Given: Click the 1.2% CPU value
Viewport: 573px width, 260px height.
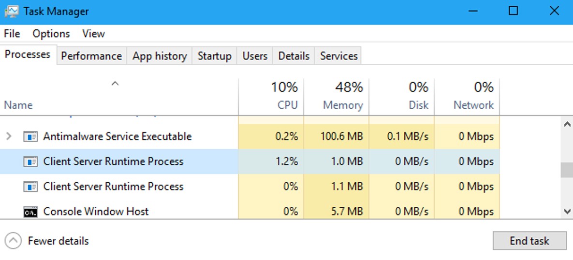Looking at the screenshot, I should (287, 161).
